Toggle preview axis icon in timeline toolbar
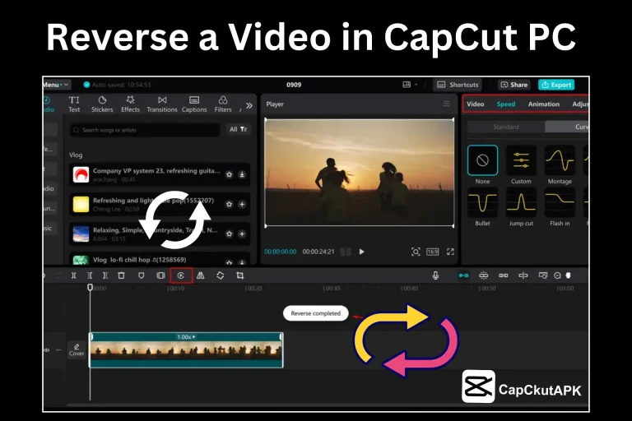 pyautogui.click(x=523, y=275)
